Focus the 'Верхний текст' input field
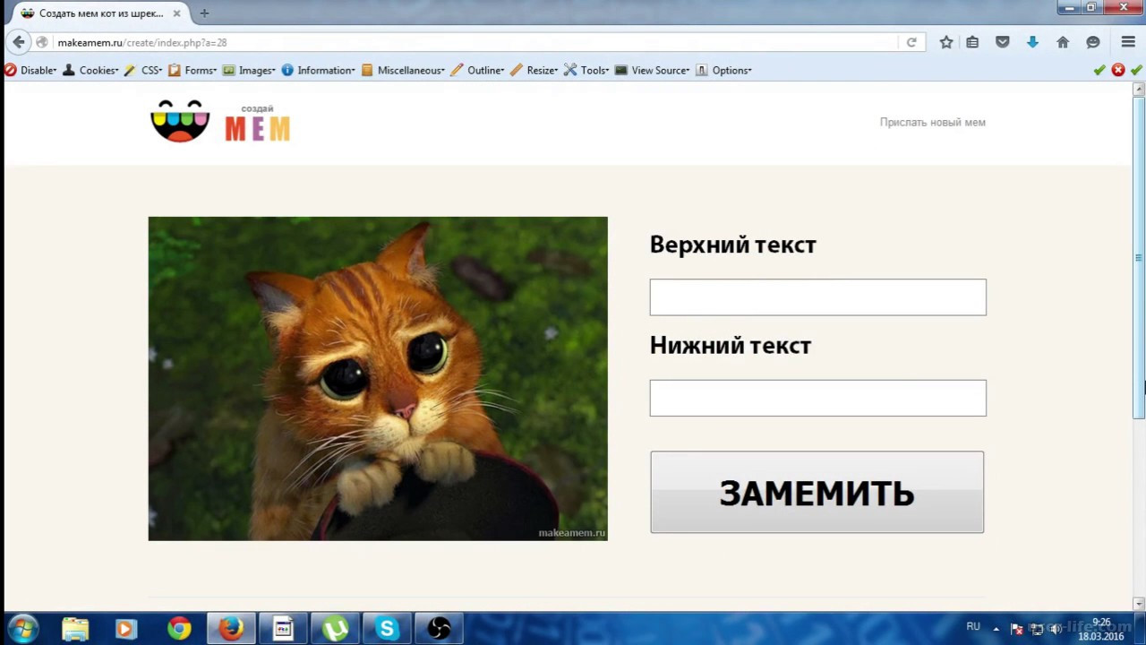 tap(817, 297)
